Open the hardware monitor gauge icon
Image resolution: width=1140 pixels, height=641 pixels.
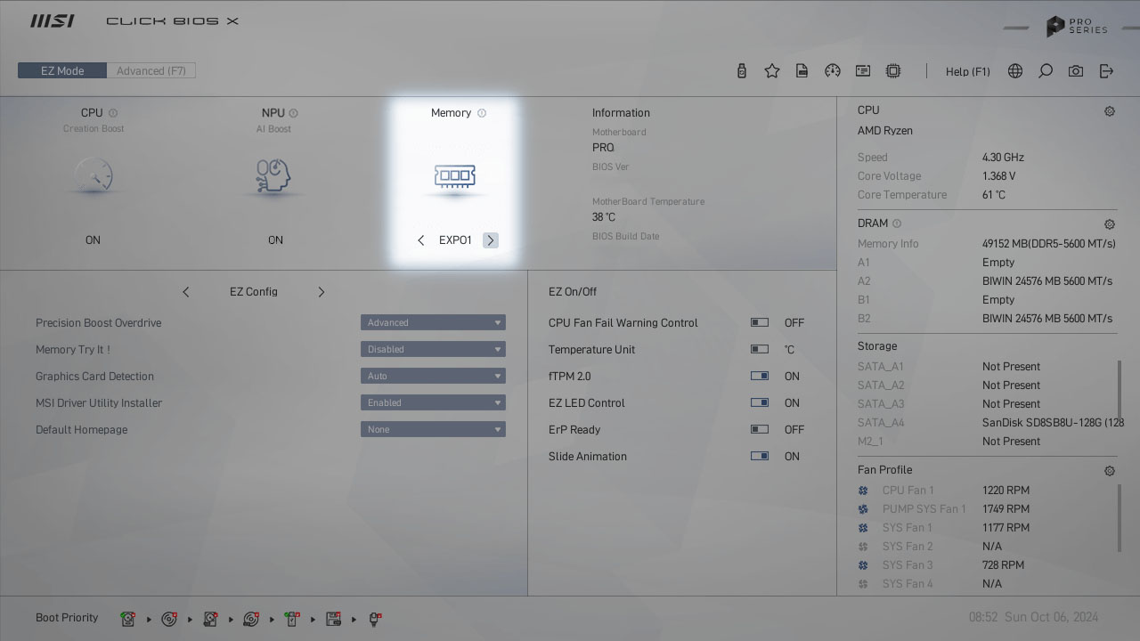(833, 71)
